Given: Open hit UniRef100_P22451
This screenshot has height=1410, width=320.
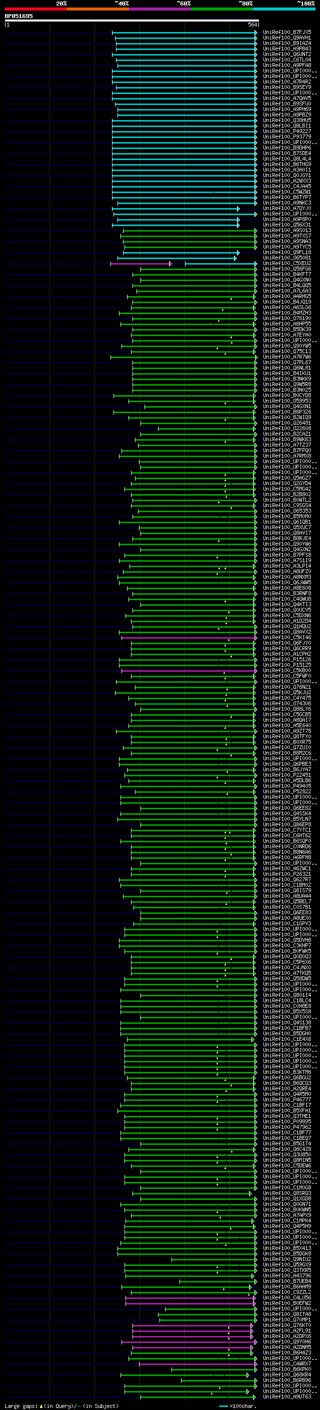Looking at the screenshot, I should click(287, 774).
